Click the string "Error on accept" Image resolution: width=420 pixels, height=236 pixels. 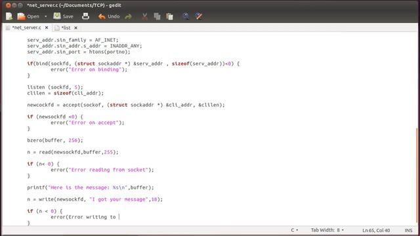(93, 123)
